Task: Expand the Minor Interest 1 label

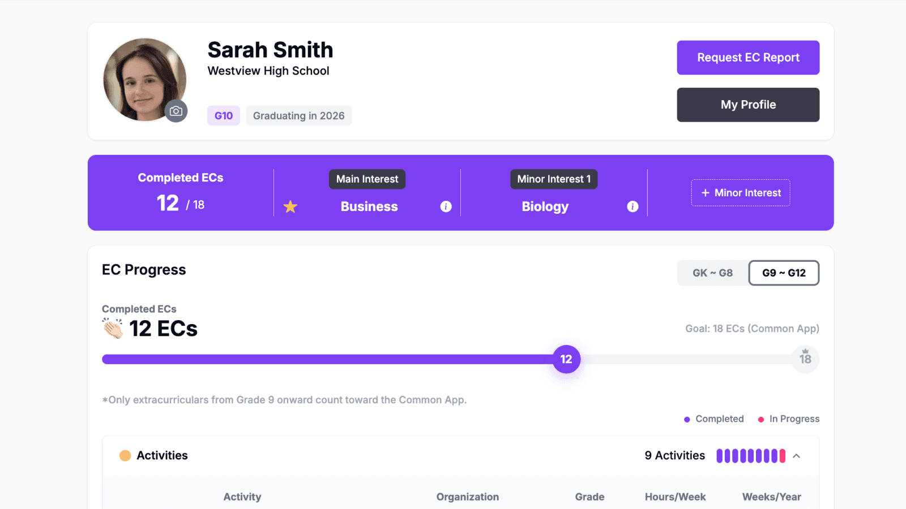Action: tap(554, 179)
